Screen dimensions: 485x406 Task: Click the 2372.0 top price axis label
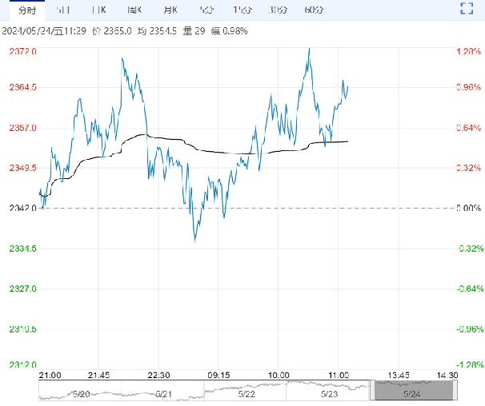[23, 51]
